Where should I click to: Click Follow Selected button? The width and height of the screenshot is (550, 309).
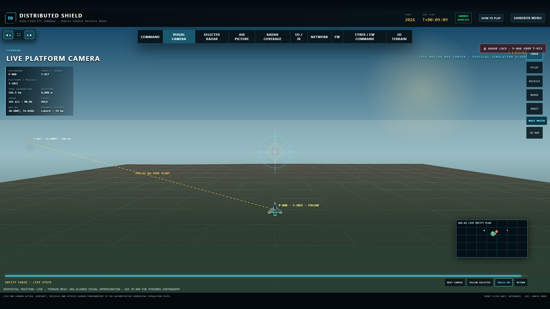point(480,282)
